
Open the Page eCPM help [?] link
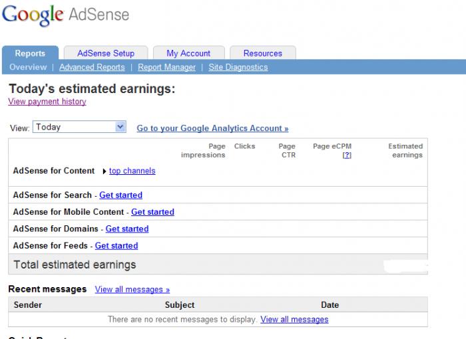[x=346, y=155]
